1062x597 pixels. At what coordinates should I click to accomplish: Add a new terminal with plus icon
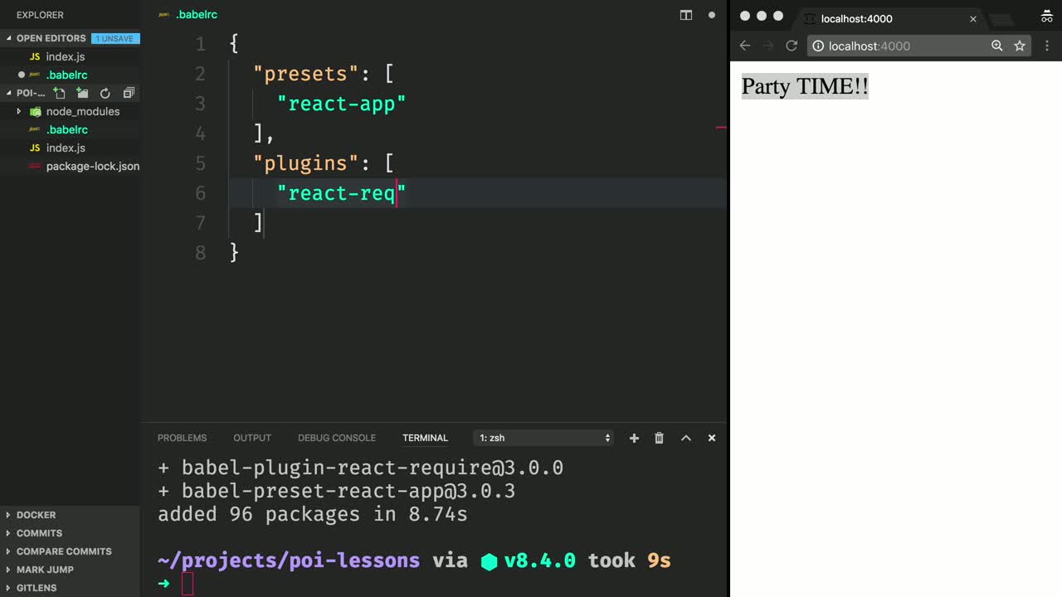point(634,438)
